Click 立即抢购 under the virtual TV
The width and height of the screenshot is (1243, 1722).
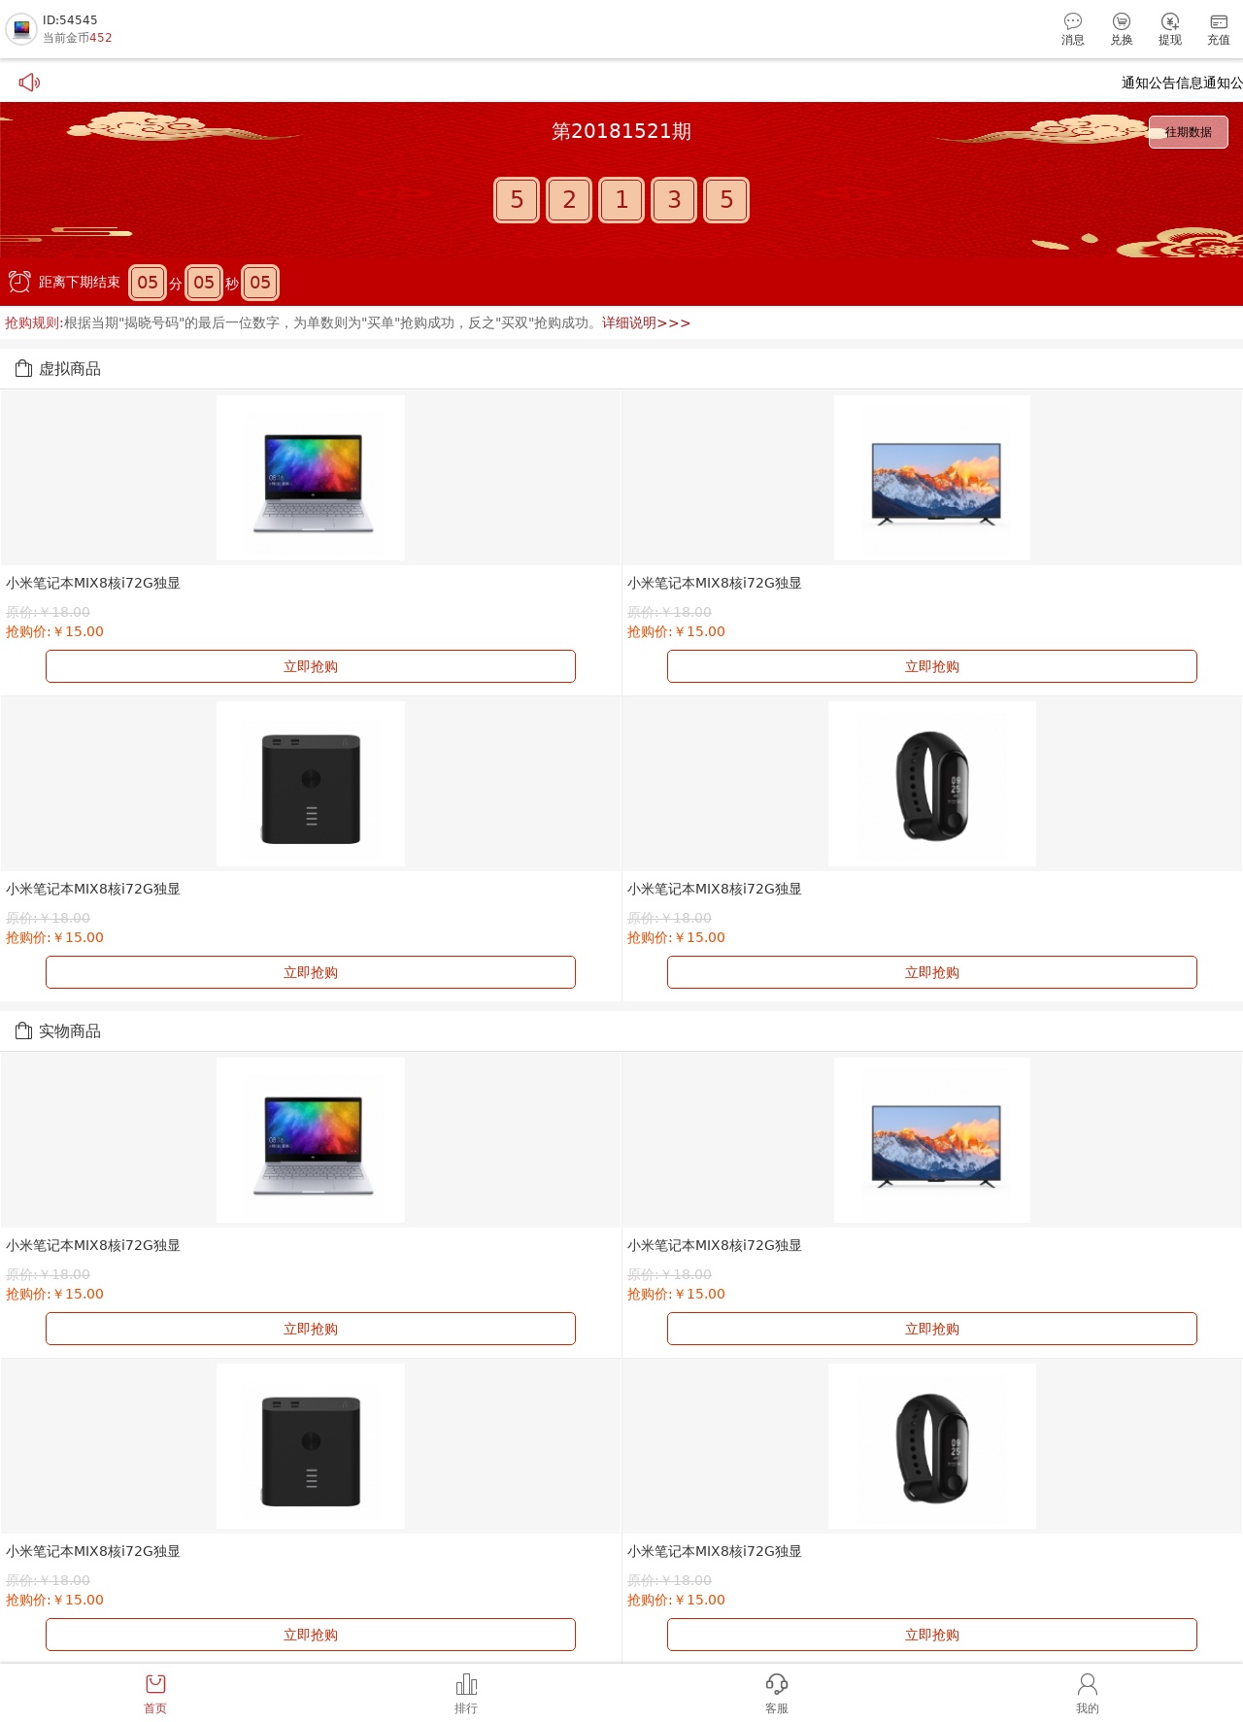tap(932, 666)
